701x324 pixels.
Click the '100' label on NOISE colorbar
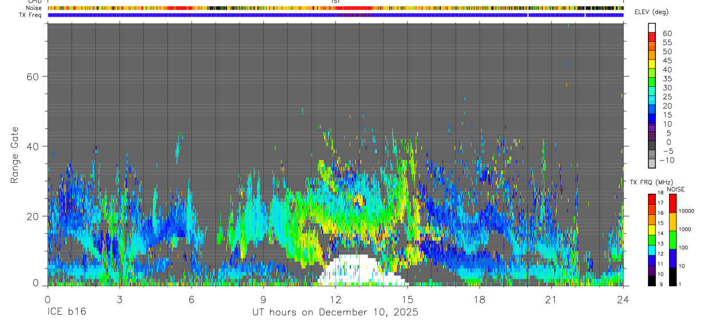[683, 248]
